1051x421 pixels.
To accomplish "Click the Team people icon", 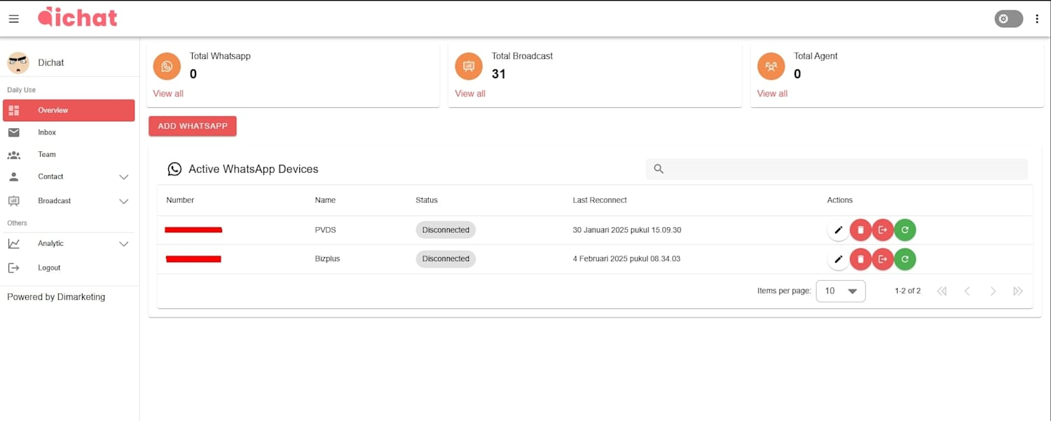I will coord(14,155).
